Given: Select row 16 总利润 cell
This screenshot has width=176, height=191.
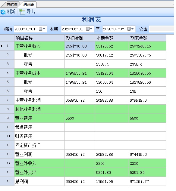Looking at the screenshot, I should (x=39, y=181).
